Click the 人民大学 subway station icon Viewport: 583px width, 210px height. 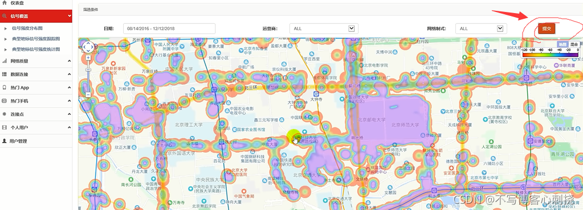tap(214, 90)
